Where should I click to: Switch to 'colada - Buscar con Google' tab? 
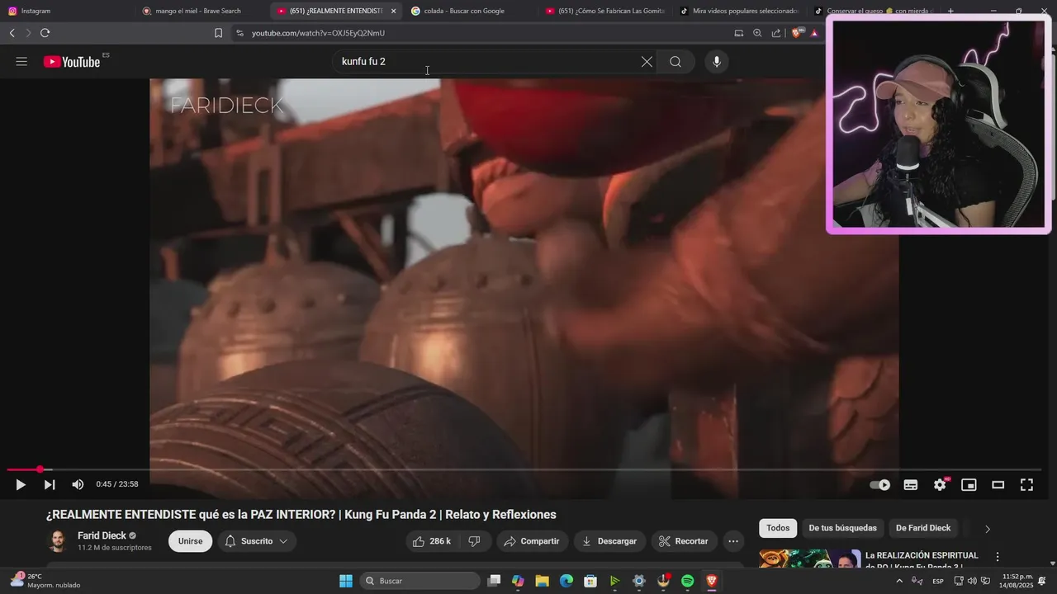(x=471, y=11)
